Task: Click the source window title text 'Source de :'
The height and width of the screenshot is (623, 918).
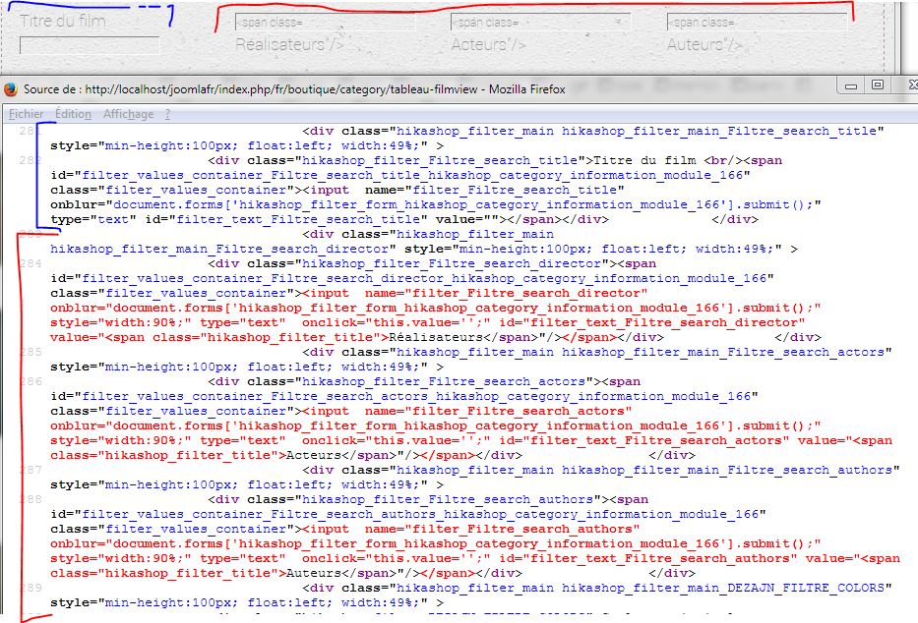Action: tap(50, 89)
